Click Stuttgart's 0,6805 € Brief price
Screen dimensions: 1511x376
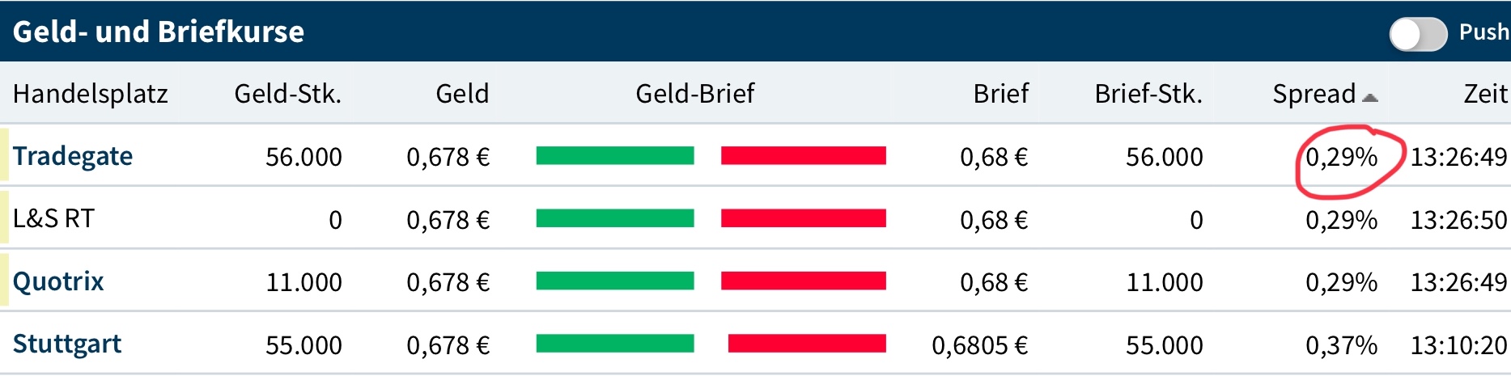[x=979, y=345]
